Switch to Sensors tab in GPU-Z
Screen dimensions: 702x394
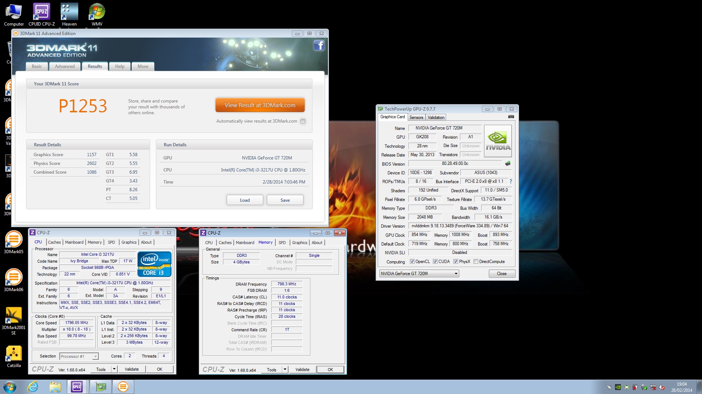coord(416,117)
